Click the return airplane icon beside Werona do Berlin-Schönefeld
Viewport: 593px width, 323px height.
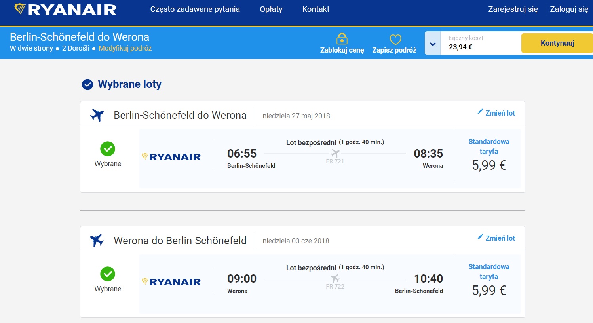coord(97,240)
